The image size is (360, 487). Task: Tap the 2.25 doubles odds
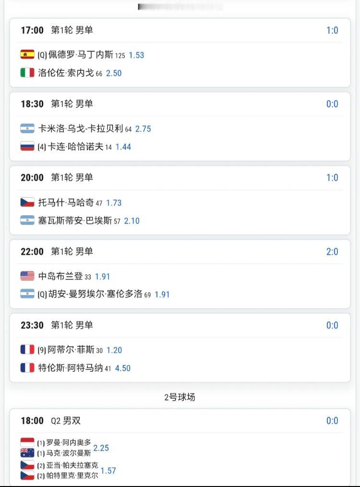pos(101,448)
